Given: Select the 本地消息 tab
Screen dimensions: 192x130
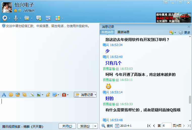Looking at the screenshot, I should tap(107, 32).
